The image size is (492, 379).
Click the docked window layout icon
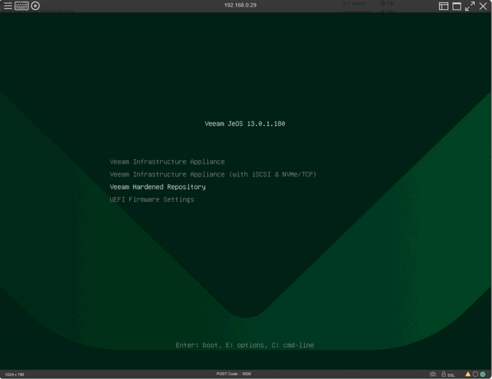(443, 6)
